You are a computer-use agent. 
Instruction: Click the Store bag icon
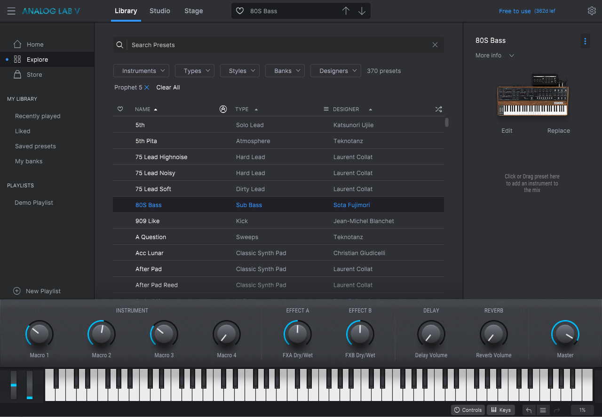pos(17,74)
